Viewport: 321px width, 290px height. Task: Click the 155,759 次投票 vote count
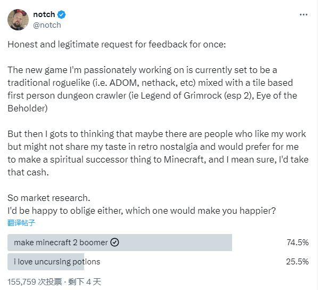(34, 280)
